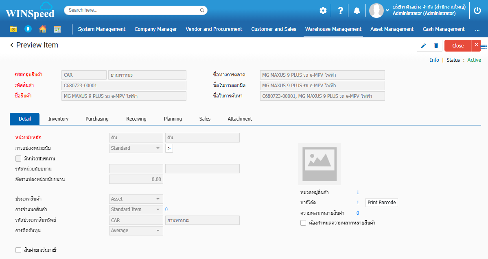Tick the สินค้ายกเว้นภาษี checkbox
488x259 pixels.
pyautogui.click(x=18, y=250)
